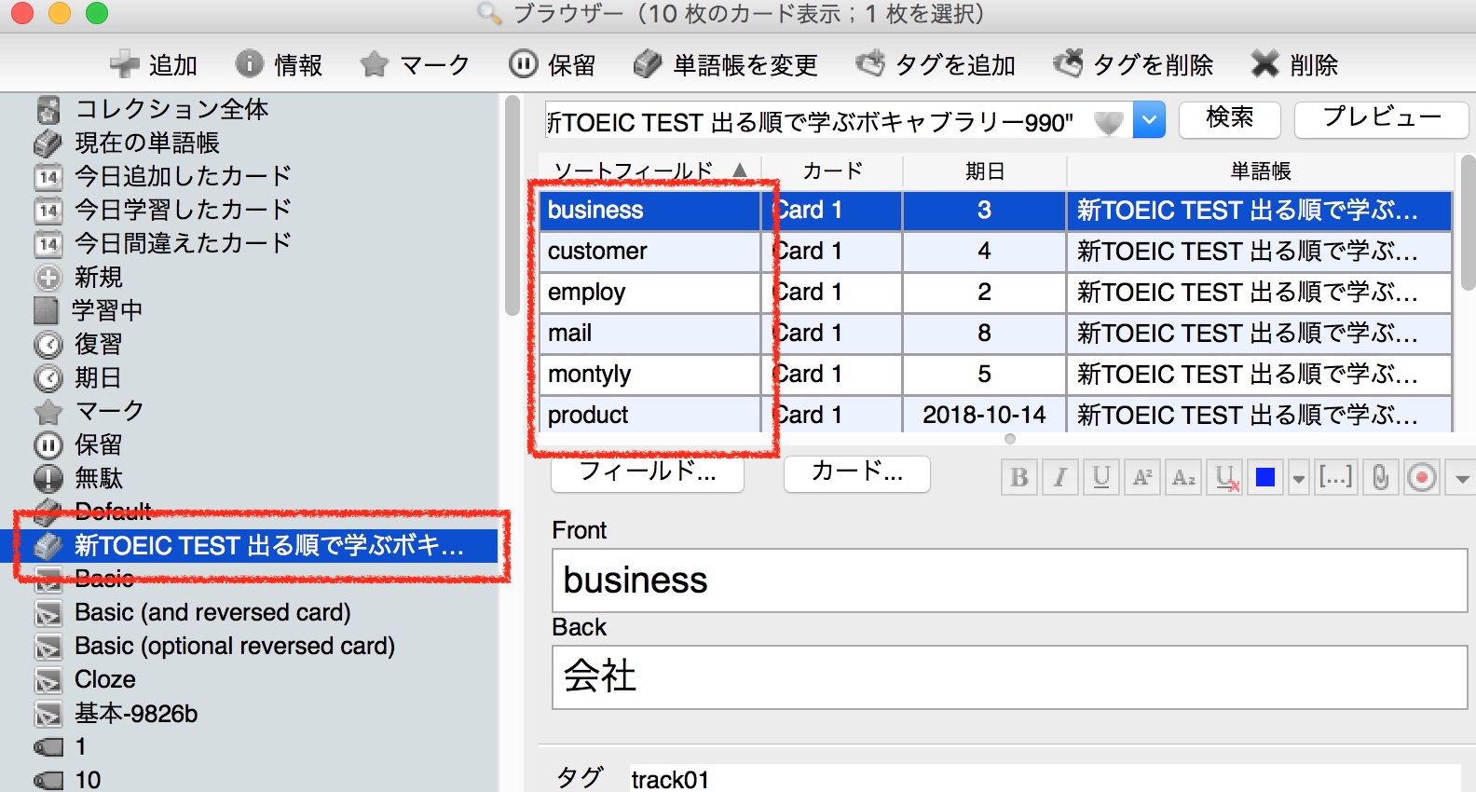Image resolution: width=1476 pixels, height=792 pixels.
Task: Click 単語帳を変更 change deck button
Action: (725, 64)
